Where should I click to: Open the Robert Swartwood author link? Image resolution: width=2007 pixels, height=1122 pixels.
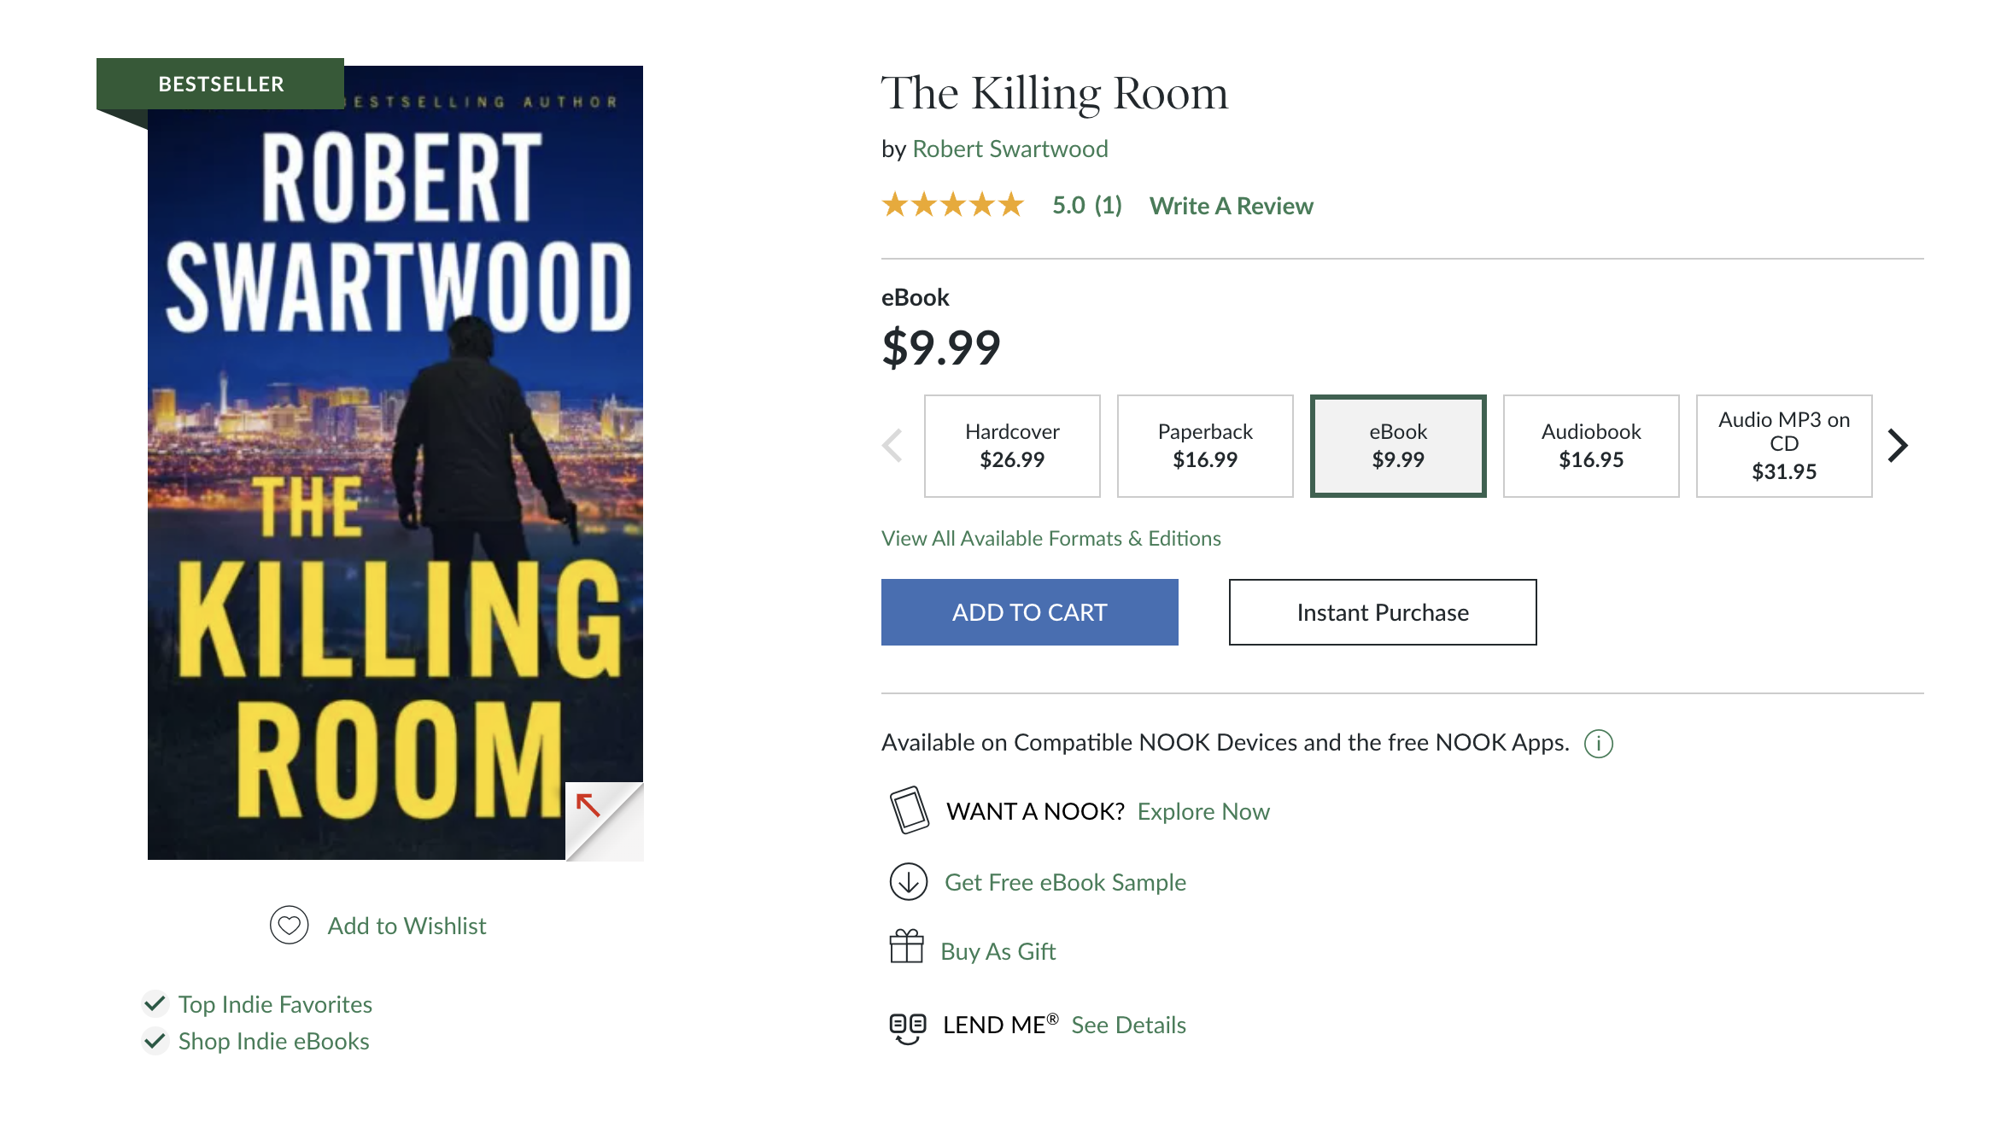coord(1009,149)
